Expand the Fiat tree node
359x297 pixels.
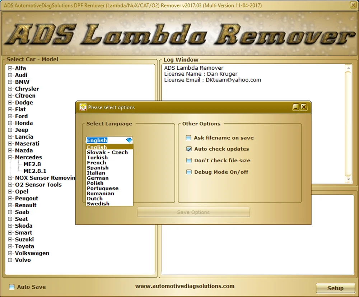point(10,109)
